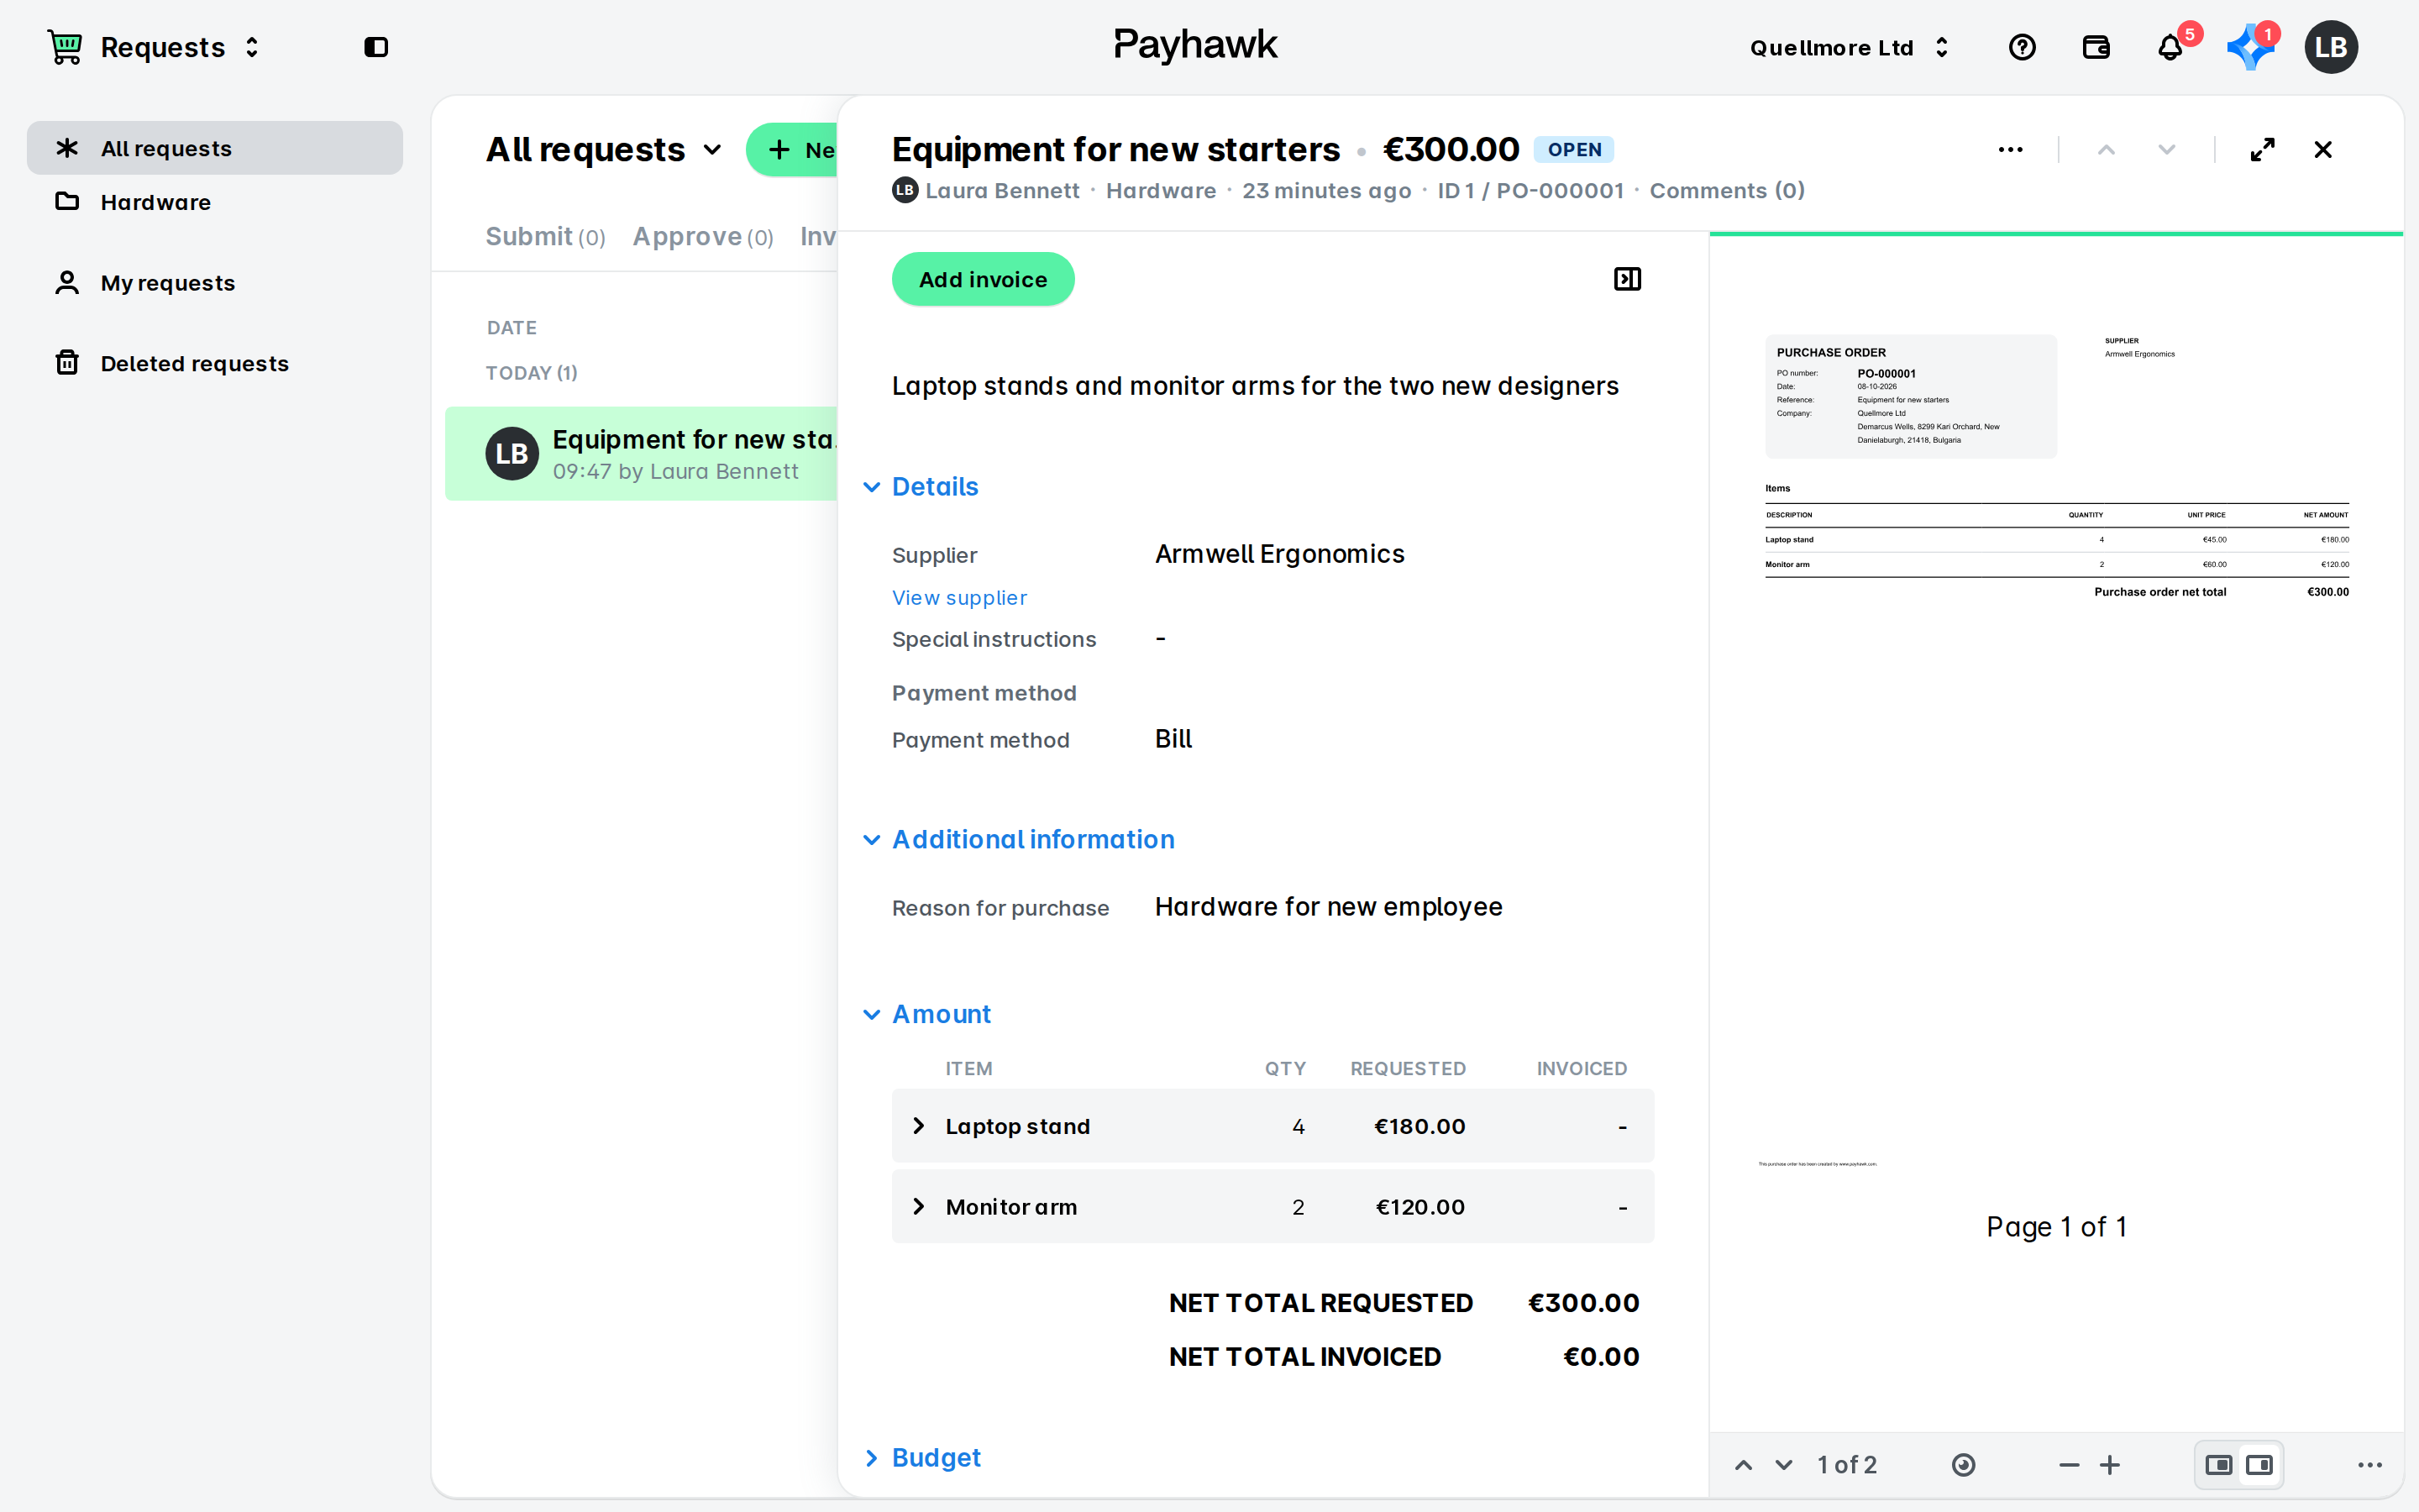
Task: Open the request more options ellipsis
Action: (2010, 150)
